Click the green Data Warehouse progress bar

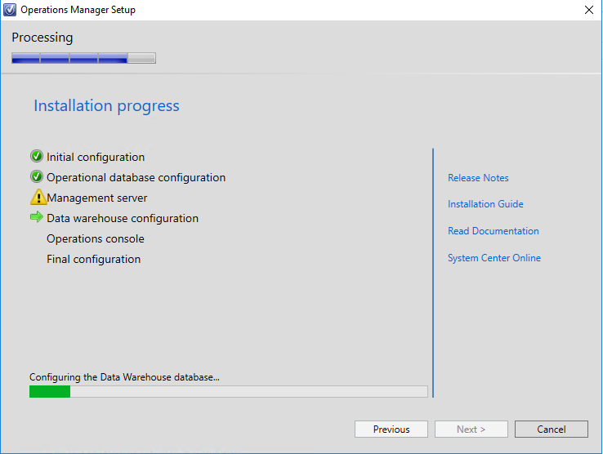pos(229,391)
